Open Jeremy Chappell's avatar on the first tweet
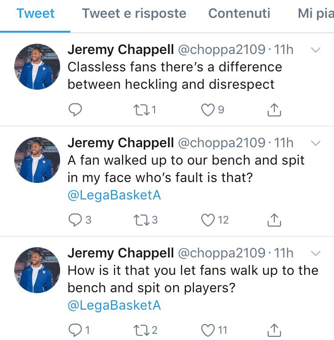 coord(37,67)
